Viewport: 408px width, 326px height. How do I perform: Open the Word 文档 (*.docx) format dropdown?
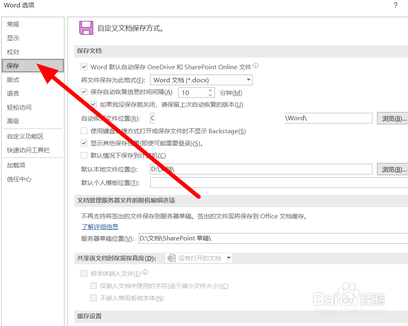point(201,80)
